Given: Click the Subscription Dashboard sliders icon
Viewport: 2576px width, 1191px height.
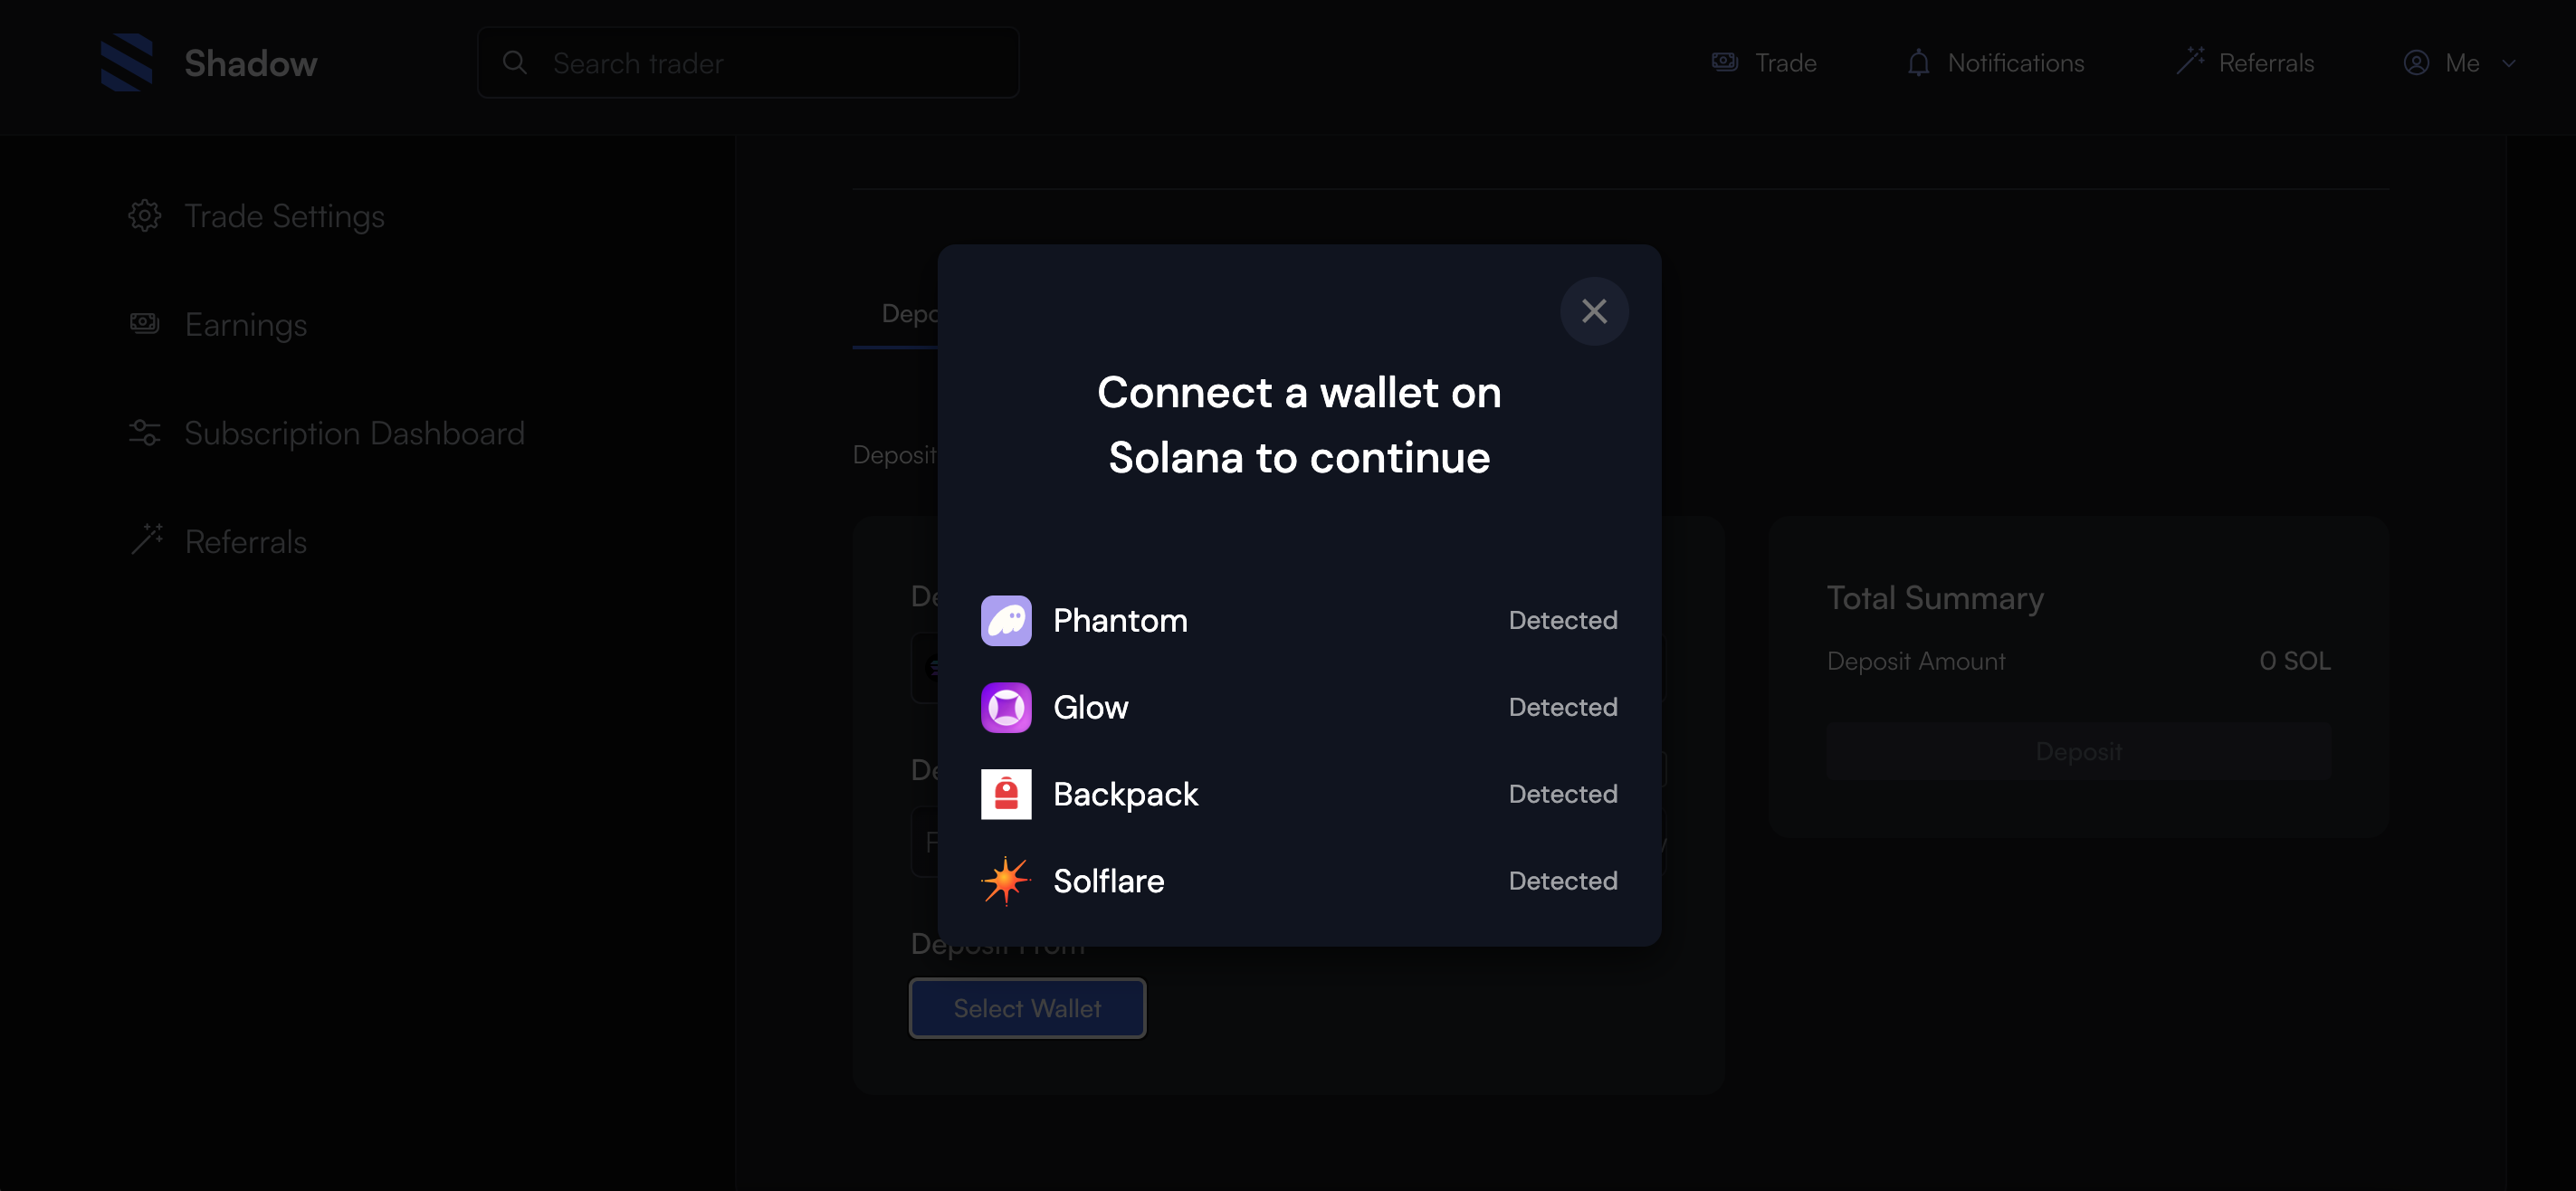Looking at the screenshot, I should [145, 433].
